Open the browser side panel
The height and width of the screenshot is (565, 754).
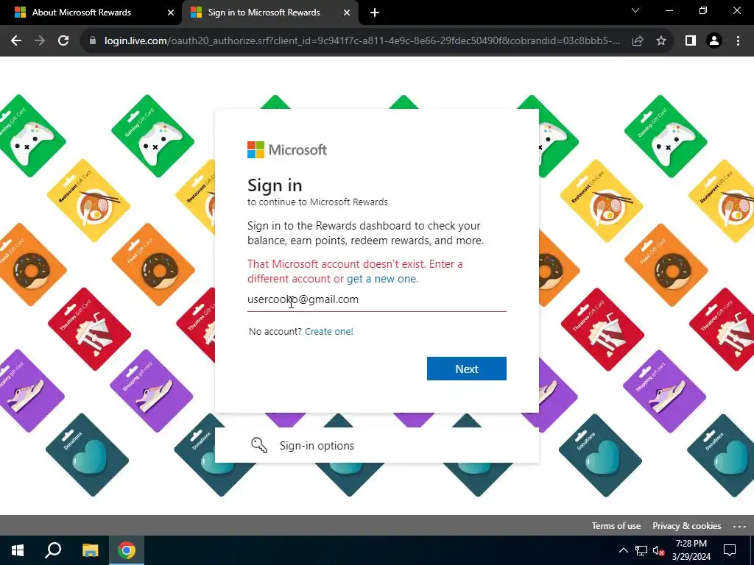click(x=691, y=41)
